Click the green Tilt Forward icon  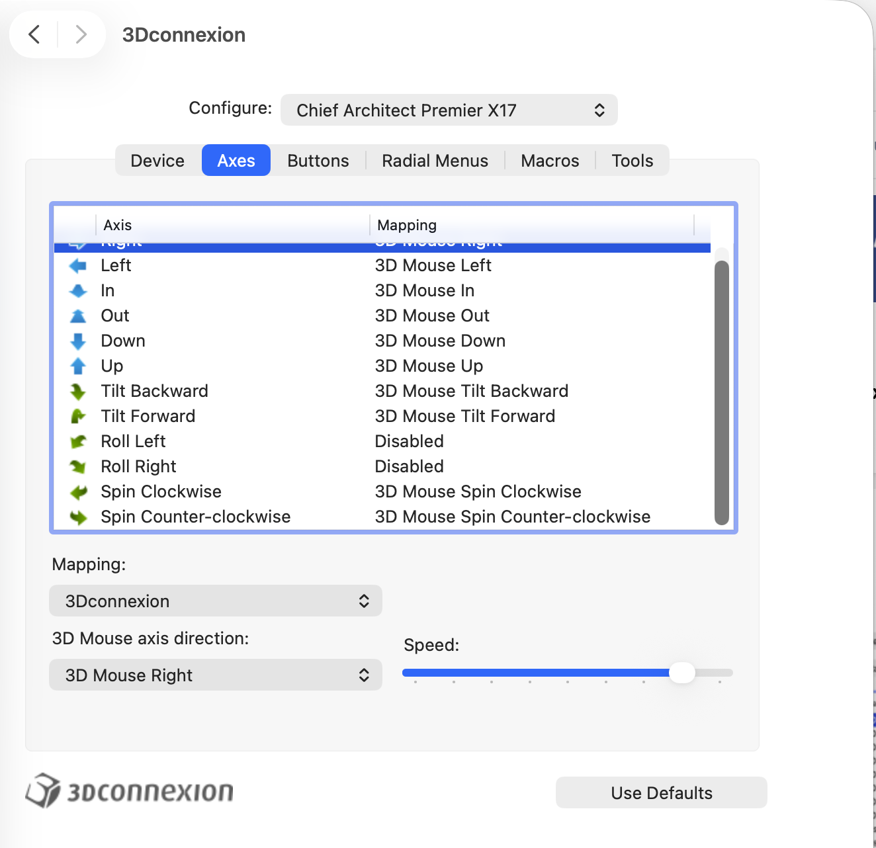pyautogui.click(x=78, y=417)
